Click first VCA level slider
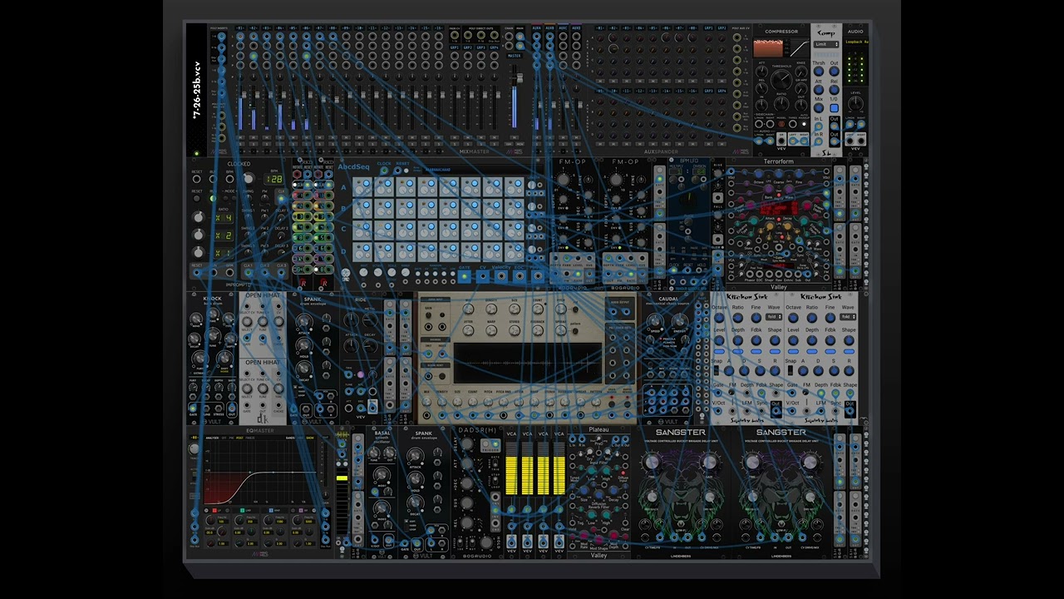 [511, 468]
